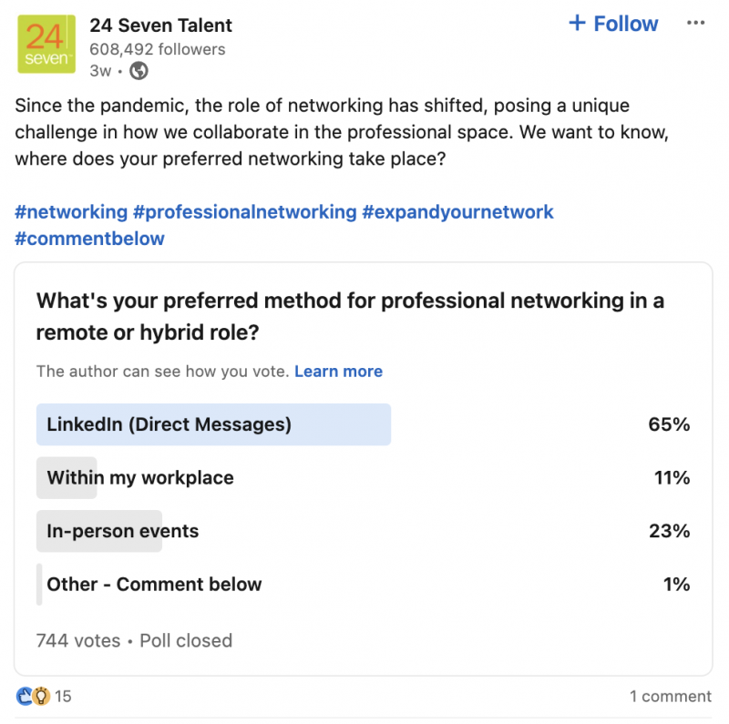Open the #commentbelow hashtag
Image resolution: width=729 pixels, height=724 pixels.
click(x=89, y=239)
